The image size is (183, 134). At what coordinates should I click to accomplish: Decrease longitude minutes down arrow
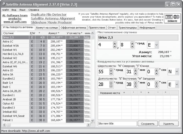135,86
